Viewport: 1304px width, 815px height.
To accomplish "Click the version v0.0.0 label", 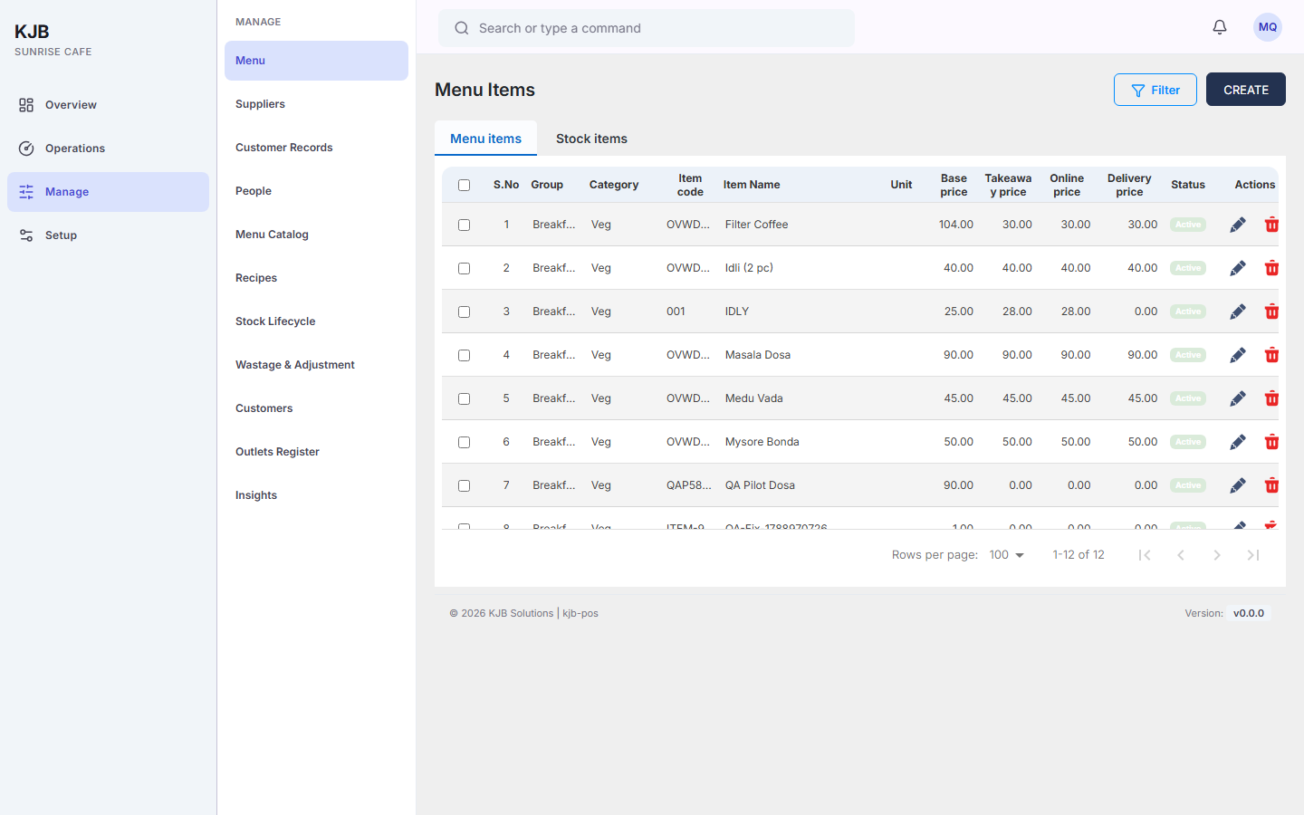I will click(1249, 613).
